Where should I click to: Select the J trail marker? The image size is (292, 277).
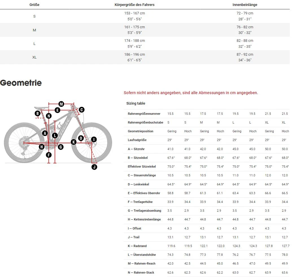pos(94,167)
